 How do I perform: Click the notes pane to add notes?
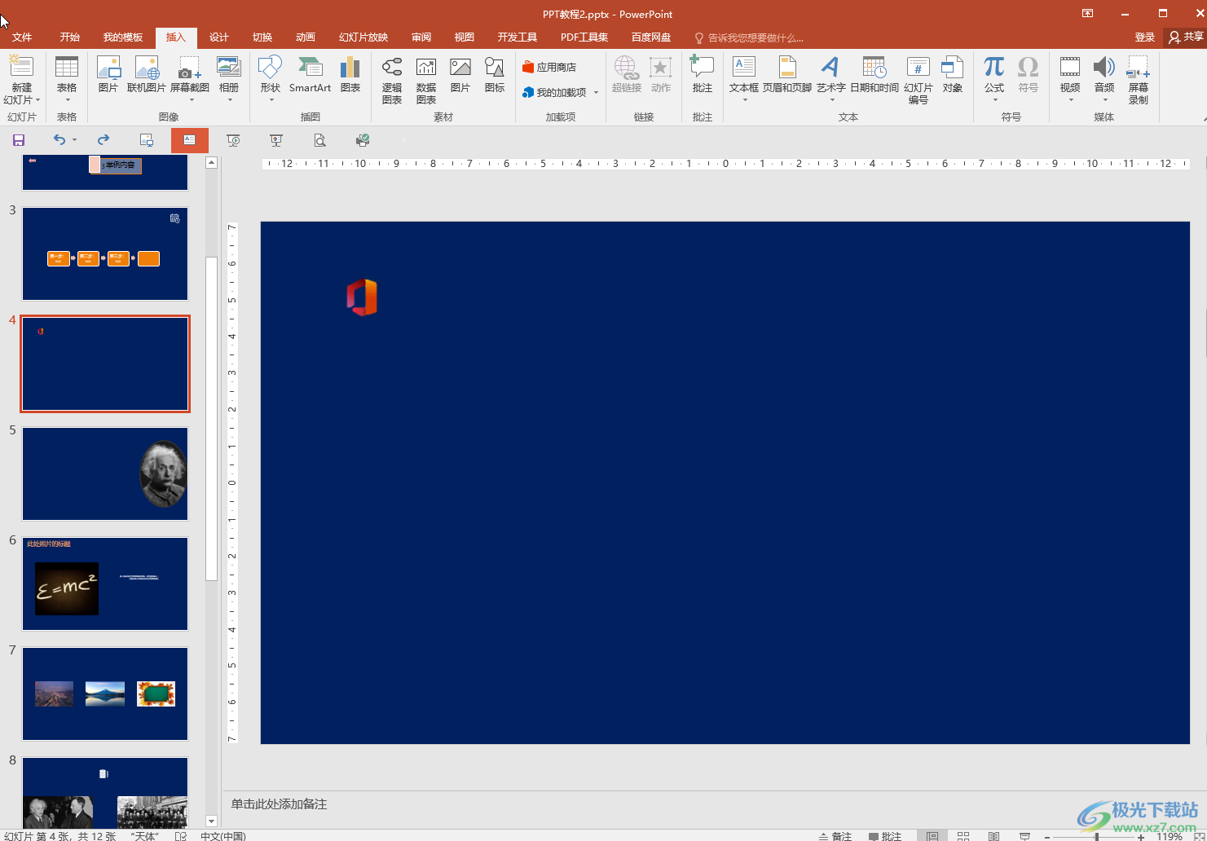(713, 804)
